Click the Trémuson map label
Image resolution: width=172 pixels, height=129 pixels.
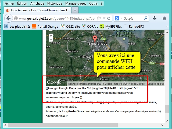point(69,39)
